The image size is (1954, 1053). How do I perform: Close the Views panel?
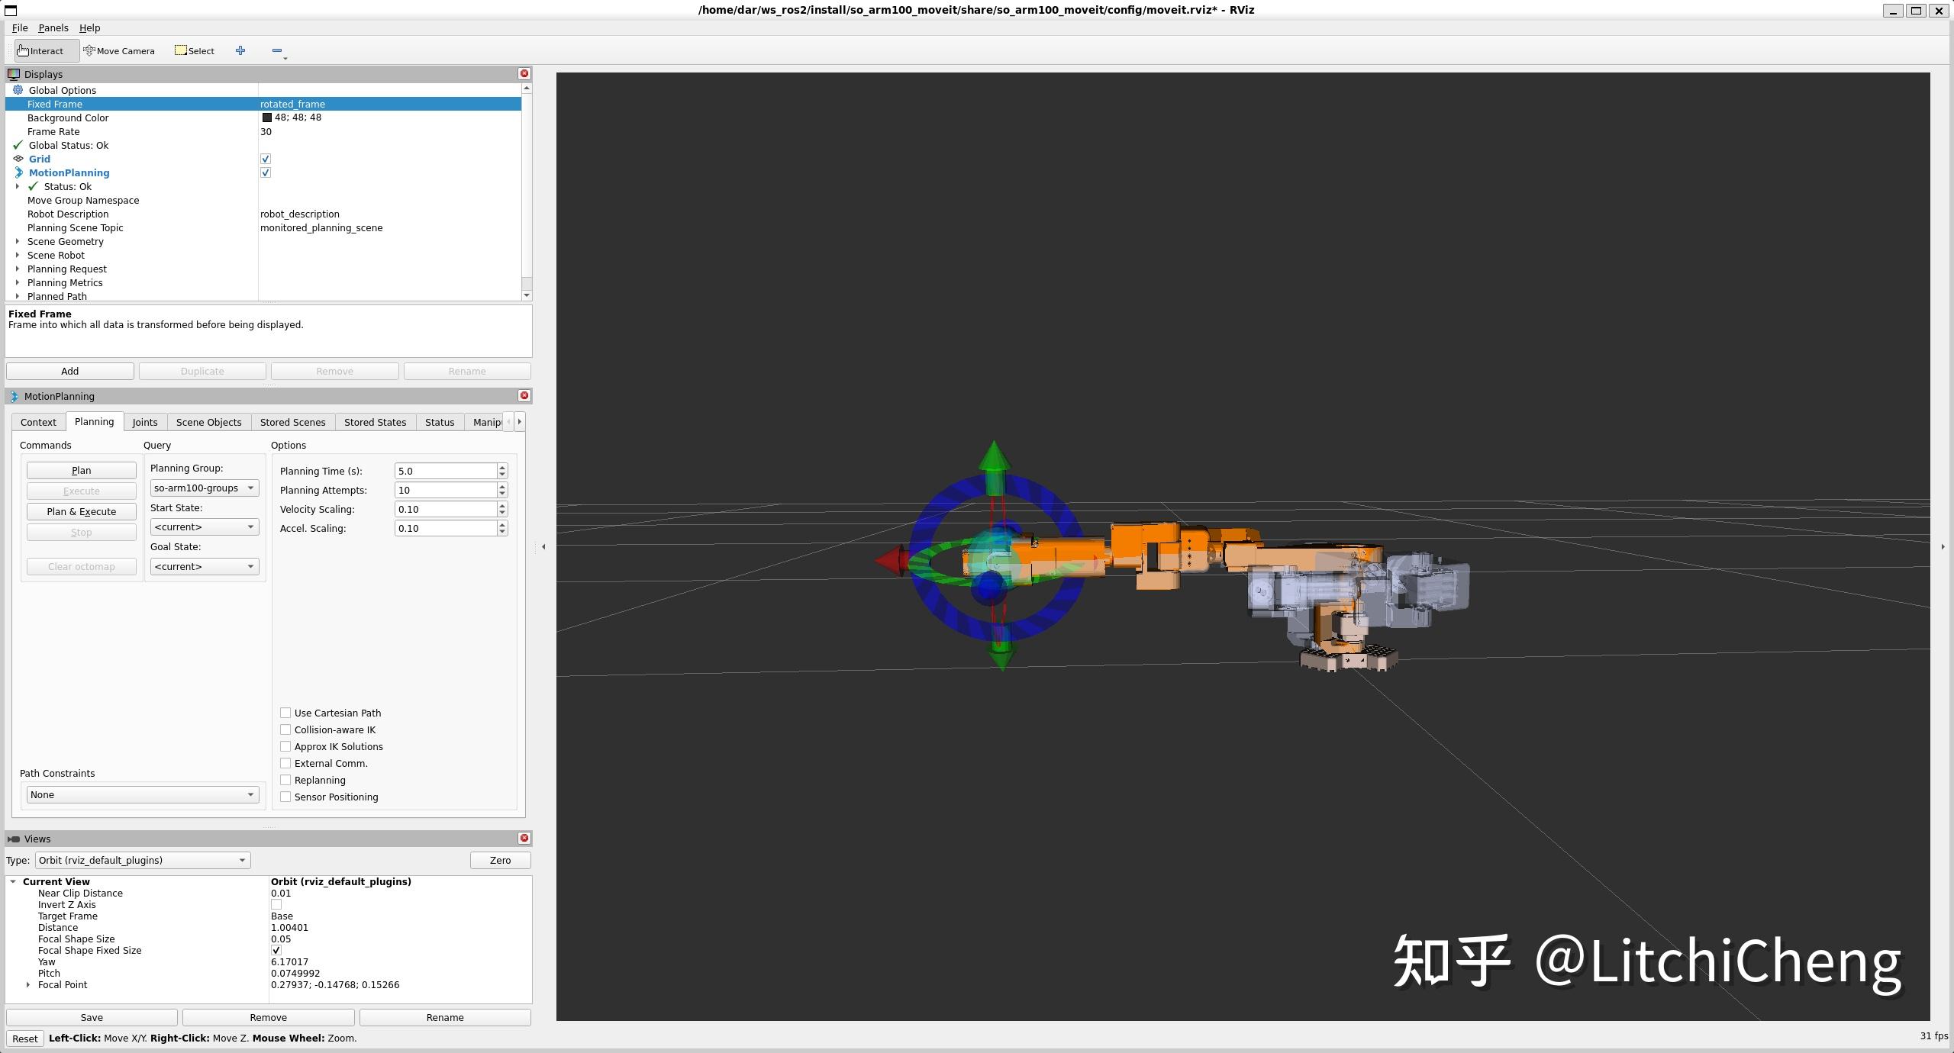[524, 838]
